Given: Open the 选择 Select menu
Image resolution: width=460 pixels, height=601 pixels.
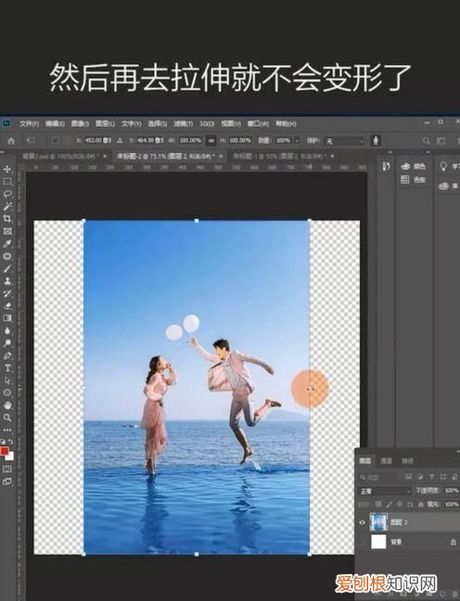Looking at the screenshot, I should click(157, 123).
